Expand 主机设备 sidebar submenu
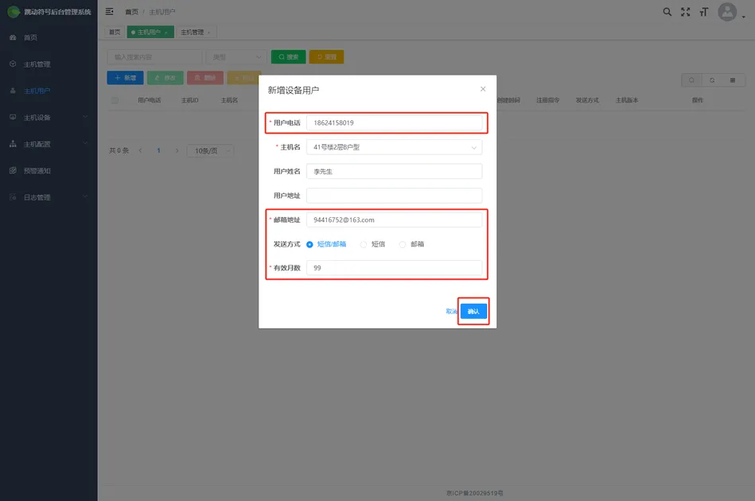This screenshot has height=501, width=755. [49, 118]
